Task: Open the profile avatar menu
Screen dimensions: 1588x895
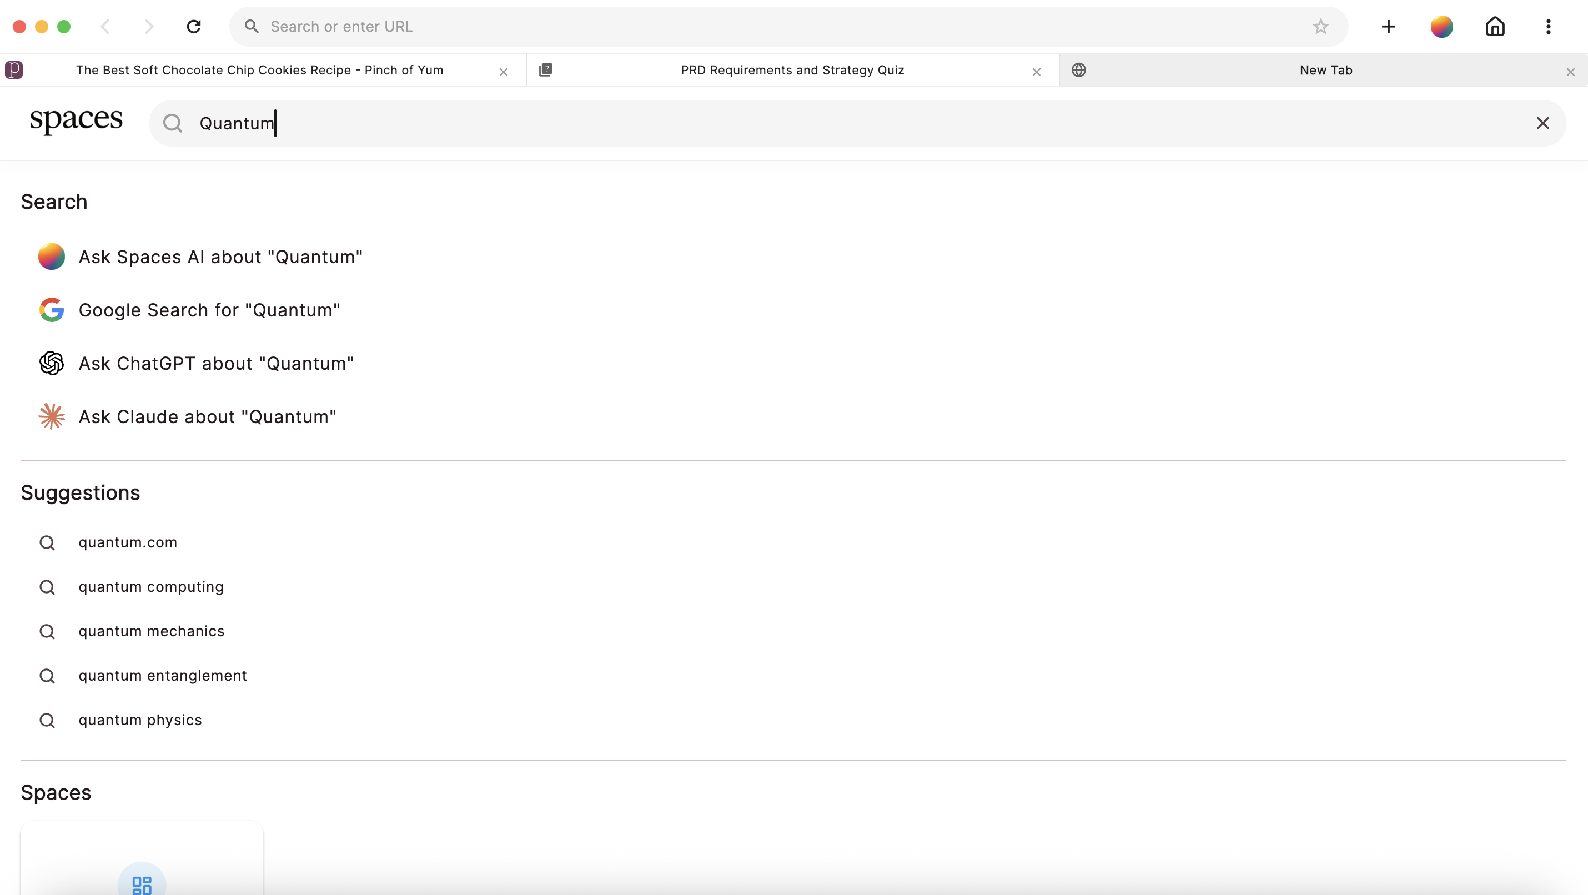Action: pyautogui.click(x=1441, y=26)
